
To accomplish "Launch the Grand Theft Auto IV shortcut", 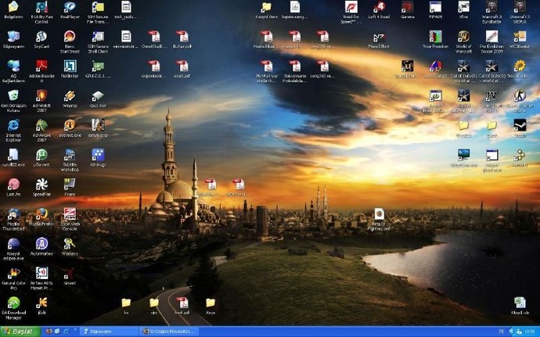I will [491, 95].
